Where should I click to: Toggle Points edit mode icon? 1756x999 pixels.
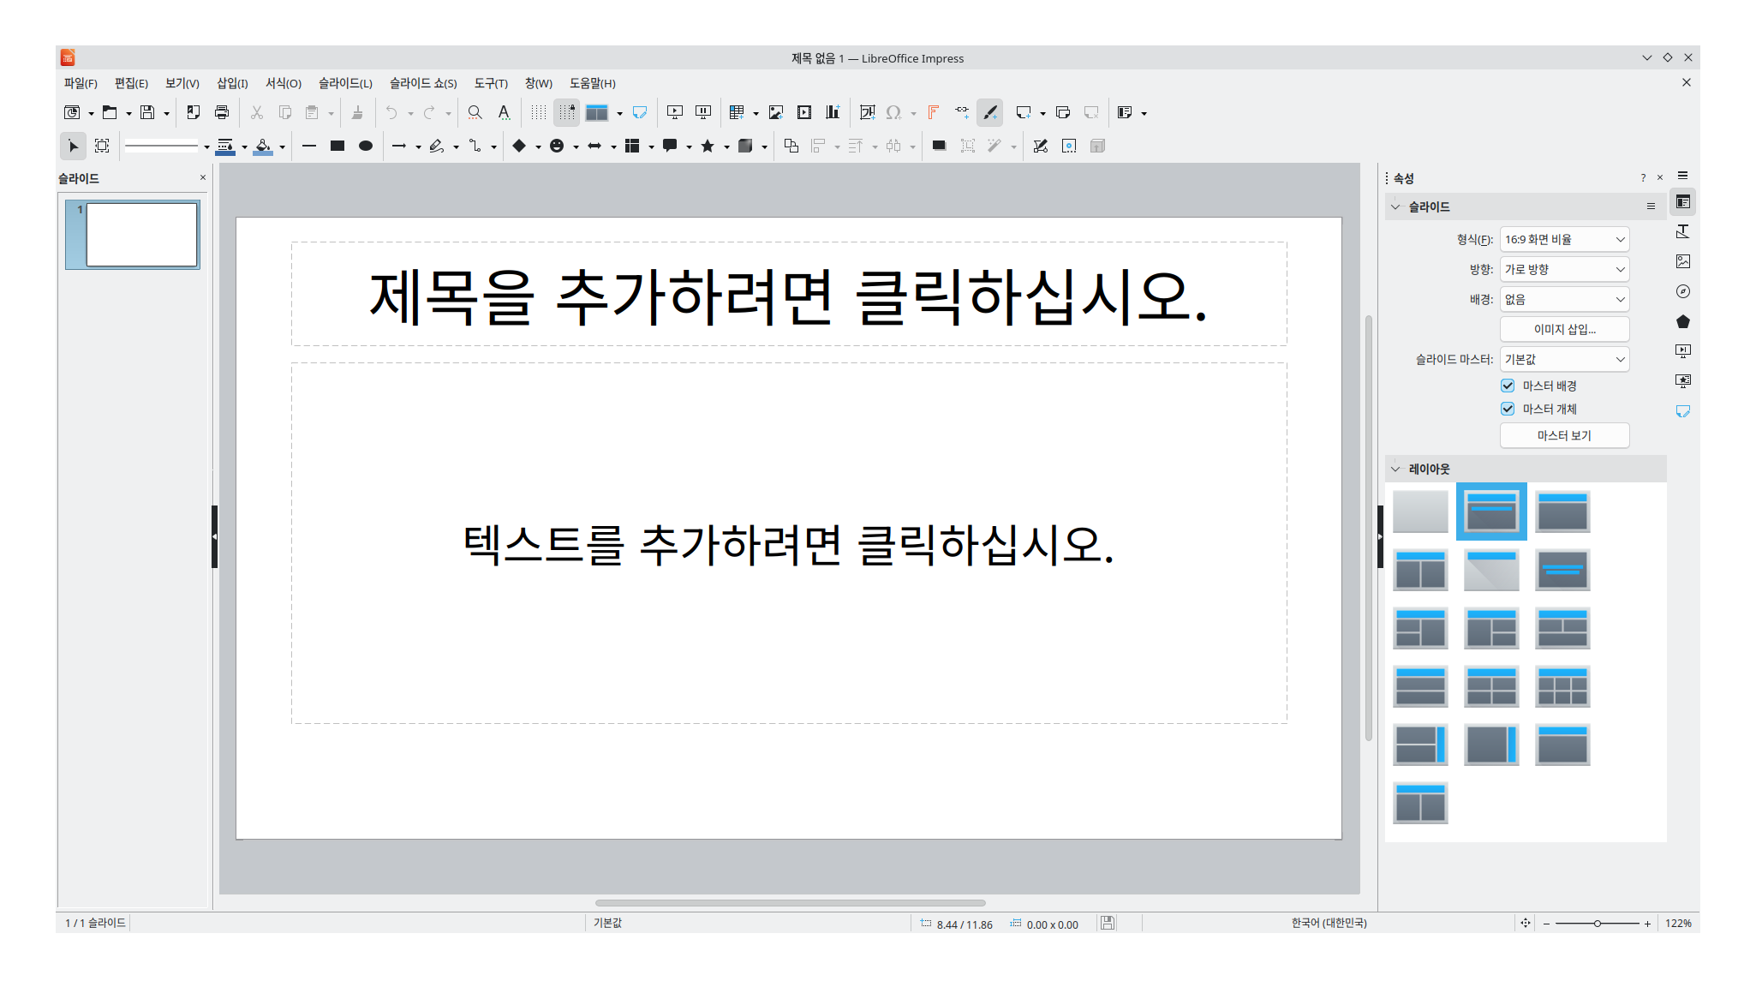[1041, 146]
